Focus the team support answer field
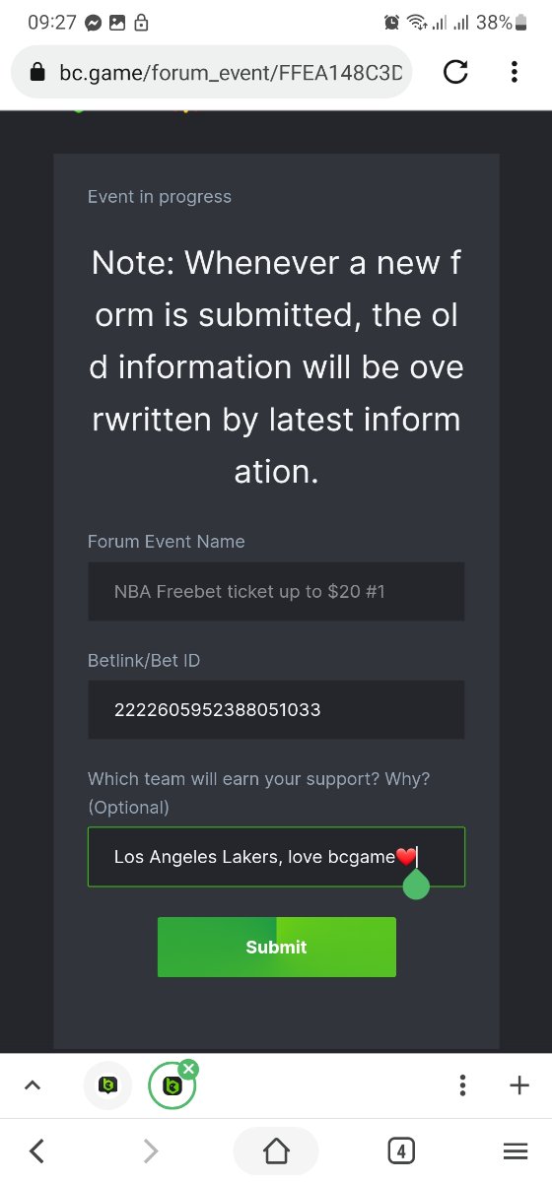The width and height of the screenshot is (552, 1182). tap(276, 857)
